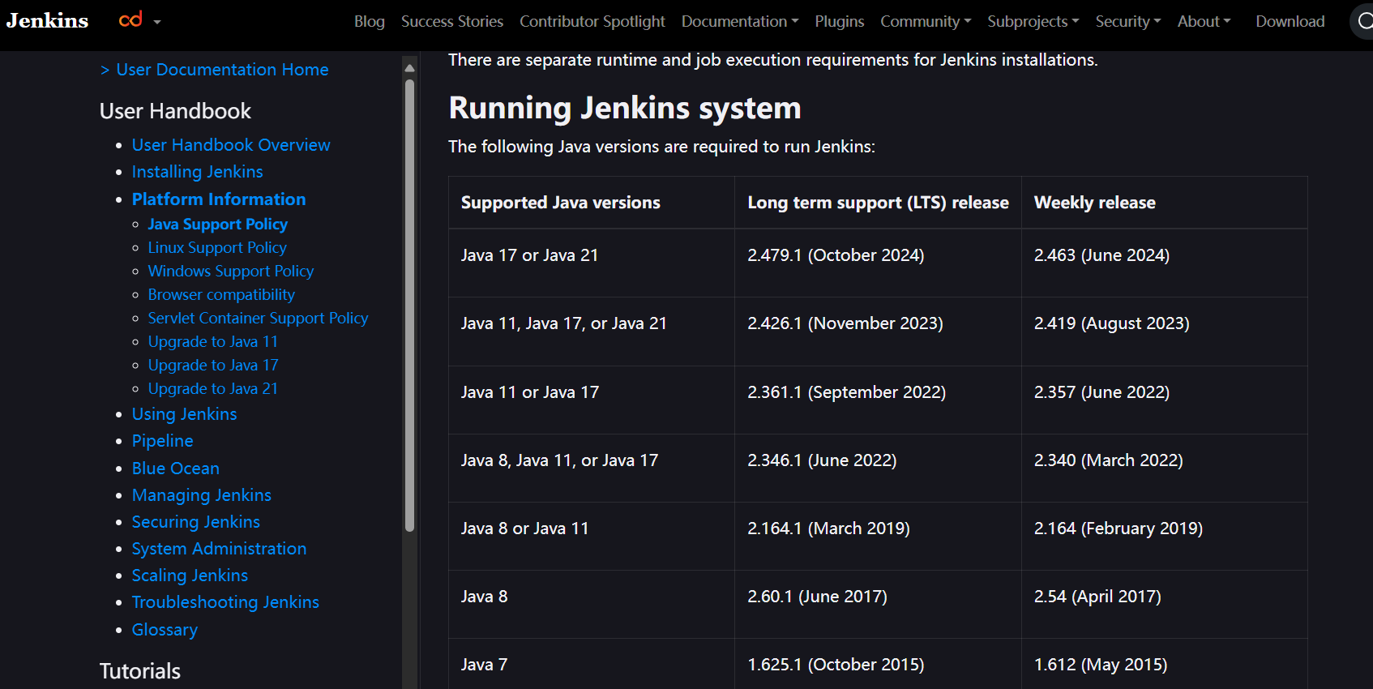The image size is (1373, 689).
Task: Open the About dropdown menu
Action: pos(1204,21)
